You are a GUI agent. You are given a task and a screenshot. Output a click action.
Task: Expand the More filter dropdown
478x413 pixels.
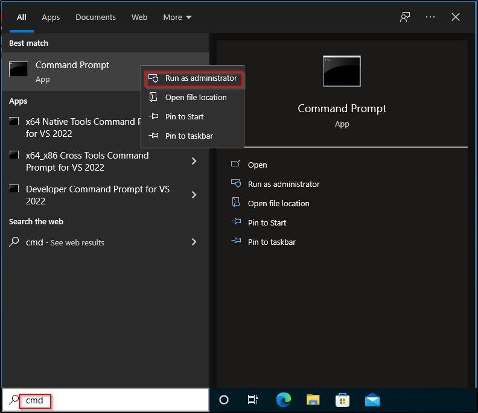(x=177, y=17)
